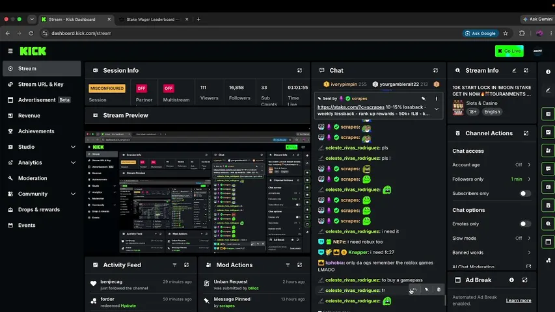Click the Stream Preview thumbnail
This screenshot has height=312, width=555.
click(x=198, y=192)
